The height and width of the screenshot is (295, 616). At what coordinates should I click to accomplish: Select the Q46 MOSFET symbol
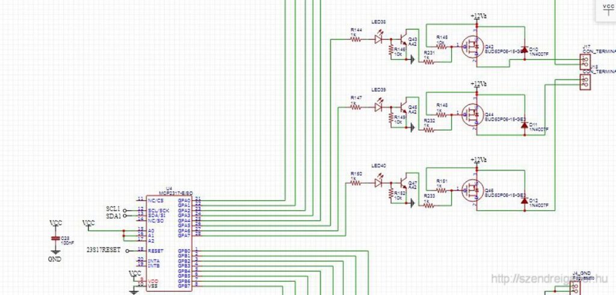pyautogui.click(x=472, y=190)
